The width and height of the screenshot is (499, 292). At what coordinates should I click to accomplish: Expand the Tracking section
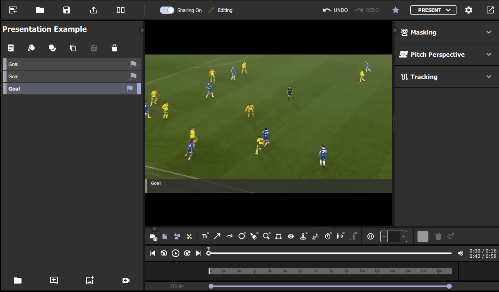point(446,77)
